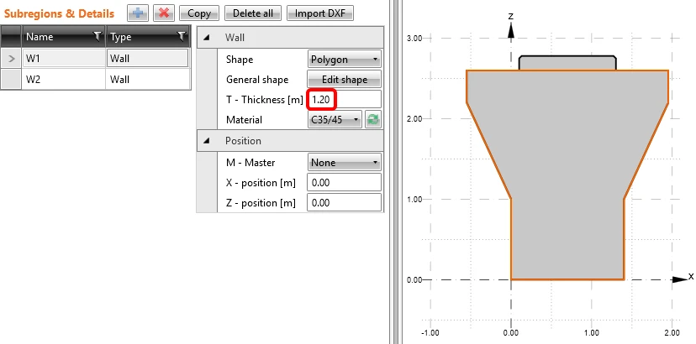Click the General shape label
The width and height of the screenshot is (696, 344).
[x=257, y=80]
